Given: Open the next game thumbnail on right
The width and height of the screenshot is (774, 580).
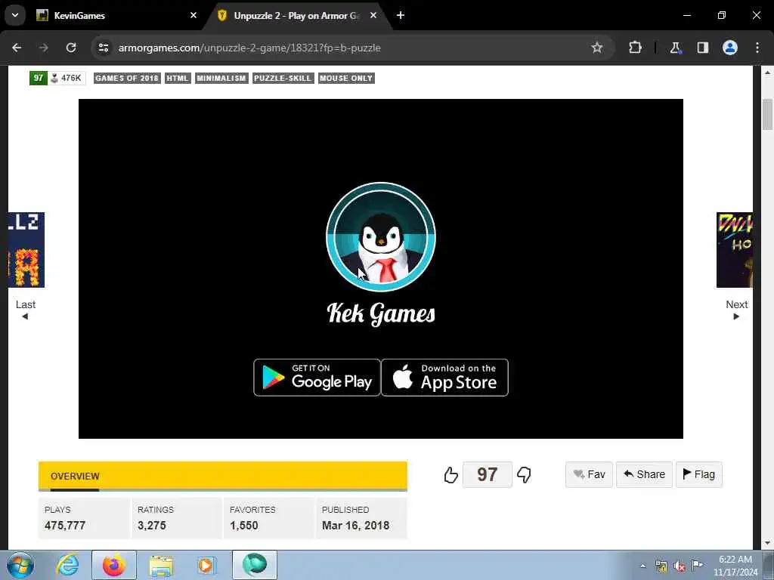Looking at the screenshot, I should tap(735, 249).
